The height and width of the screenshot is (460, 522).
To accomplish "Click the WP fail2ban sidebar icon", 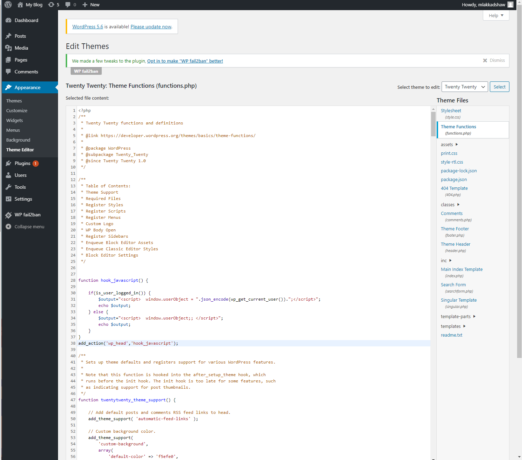I will tap(8, 215).
